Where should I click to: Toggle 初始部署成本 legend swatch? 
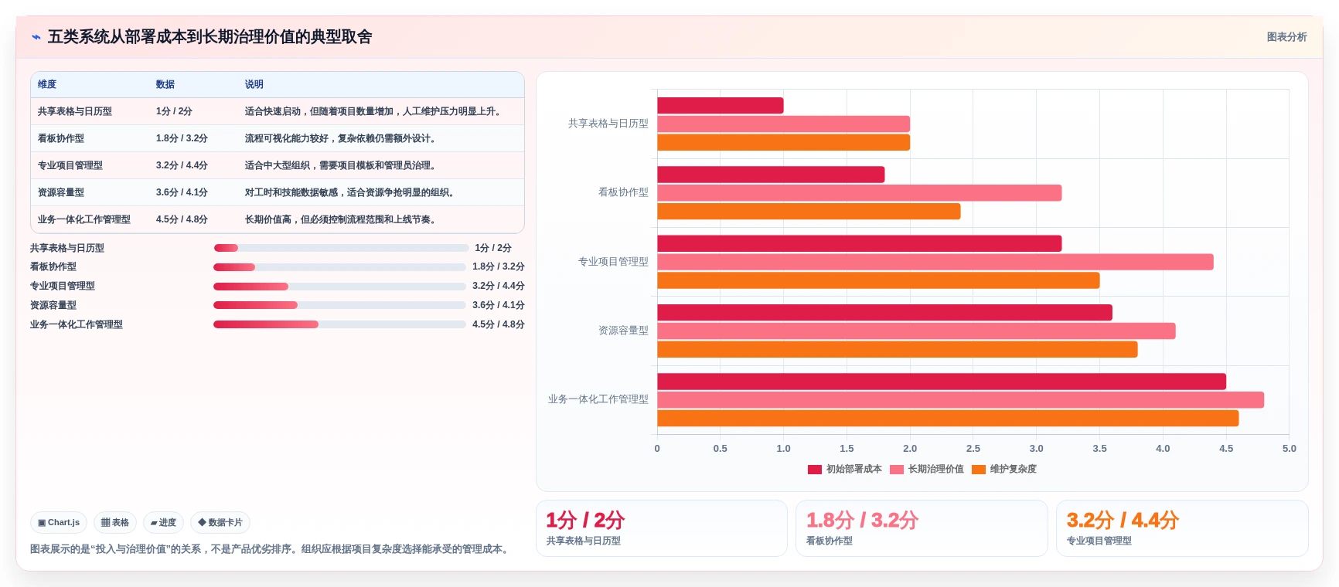pos(815,470)
